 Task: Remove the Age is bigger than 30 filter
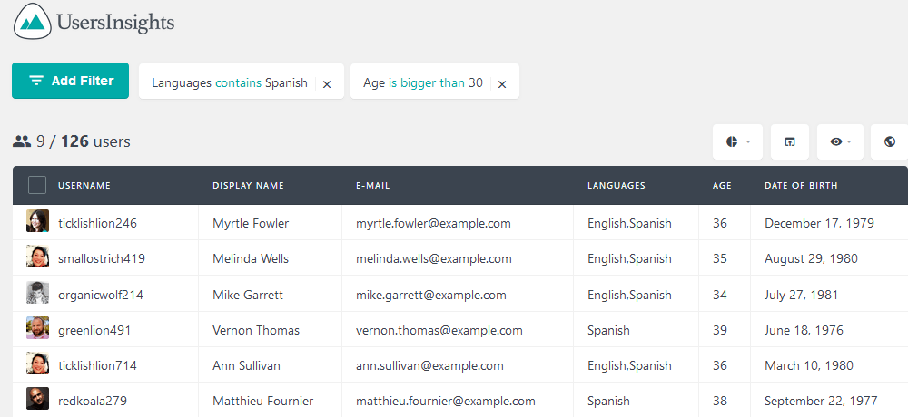coord(502,84)
